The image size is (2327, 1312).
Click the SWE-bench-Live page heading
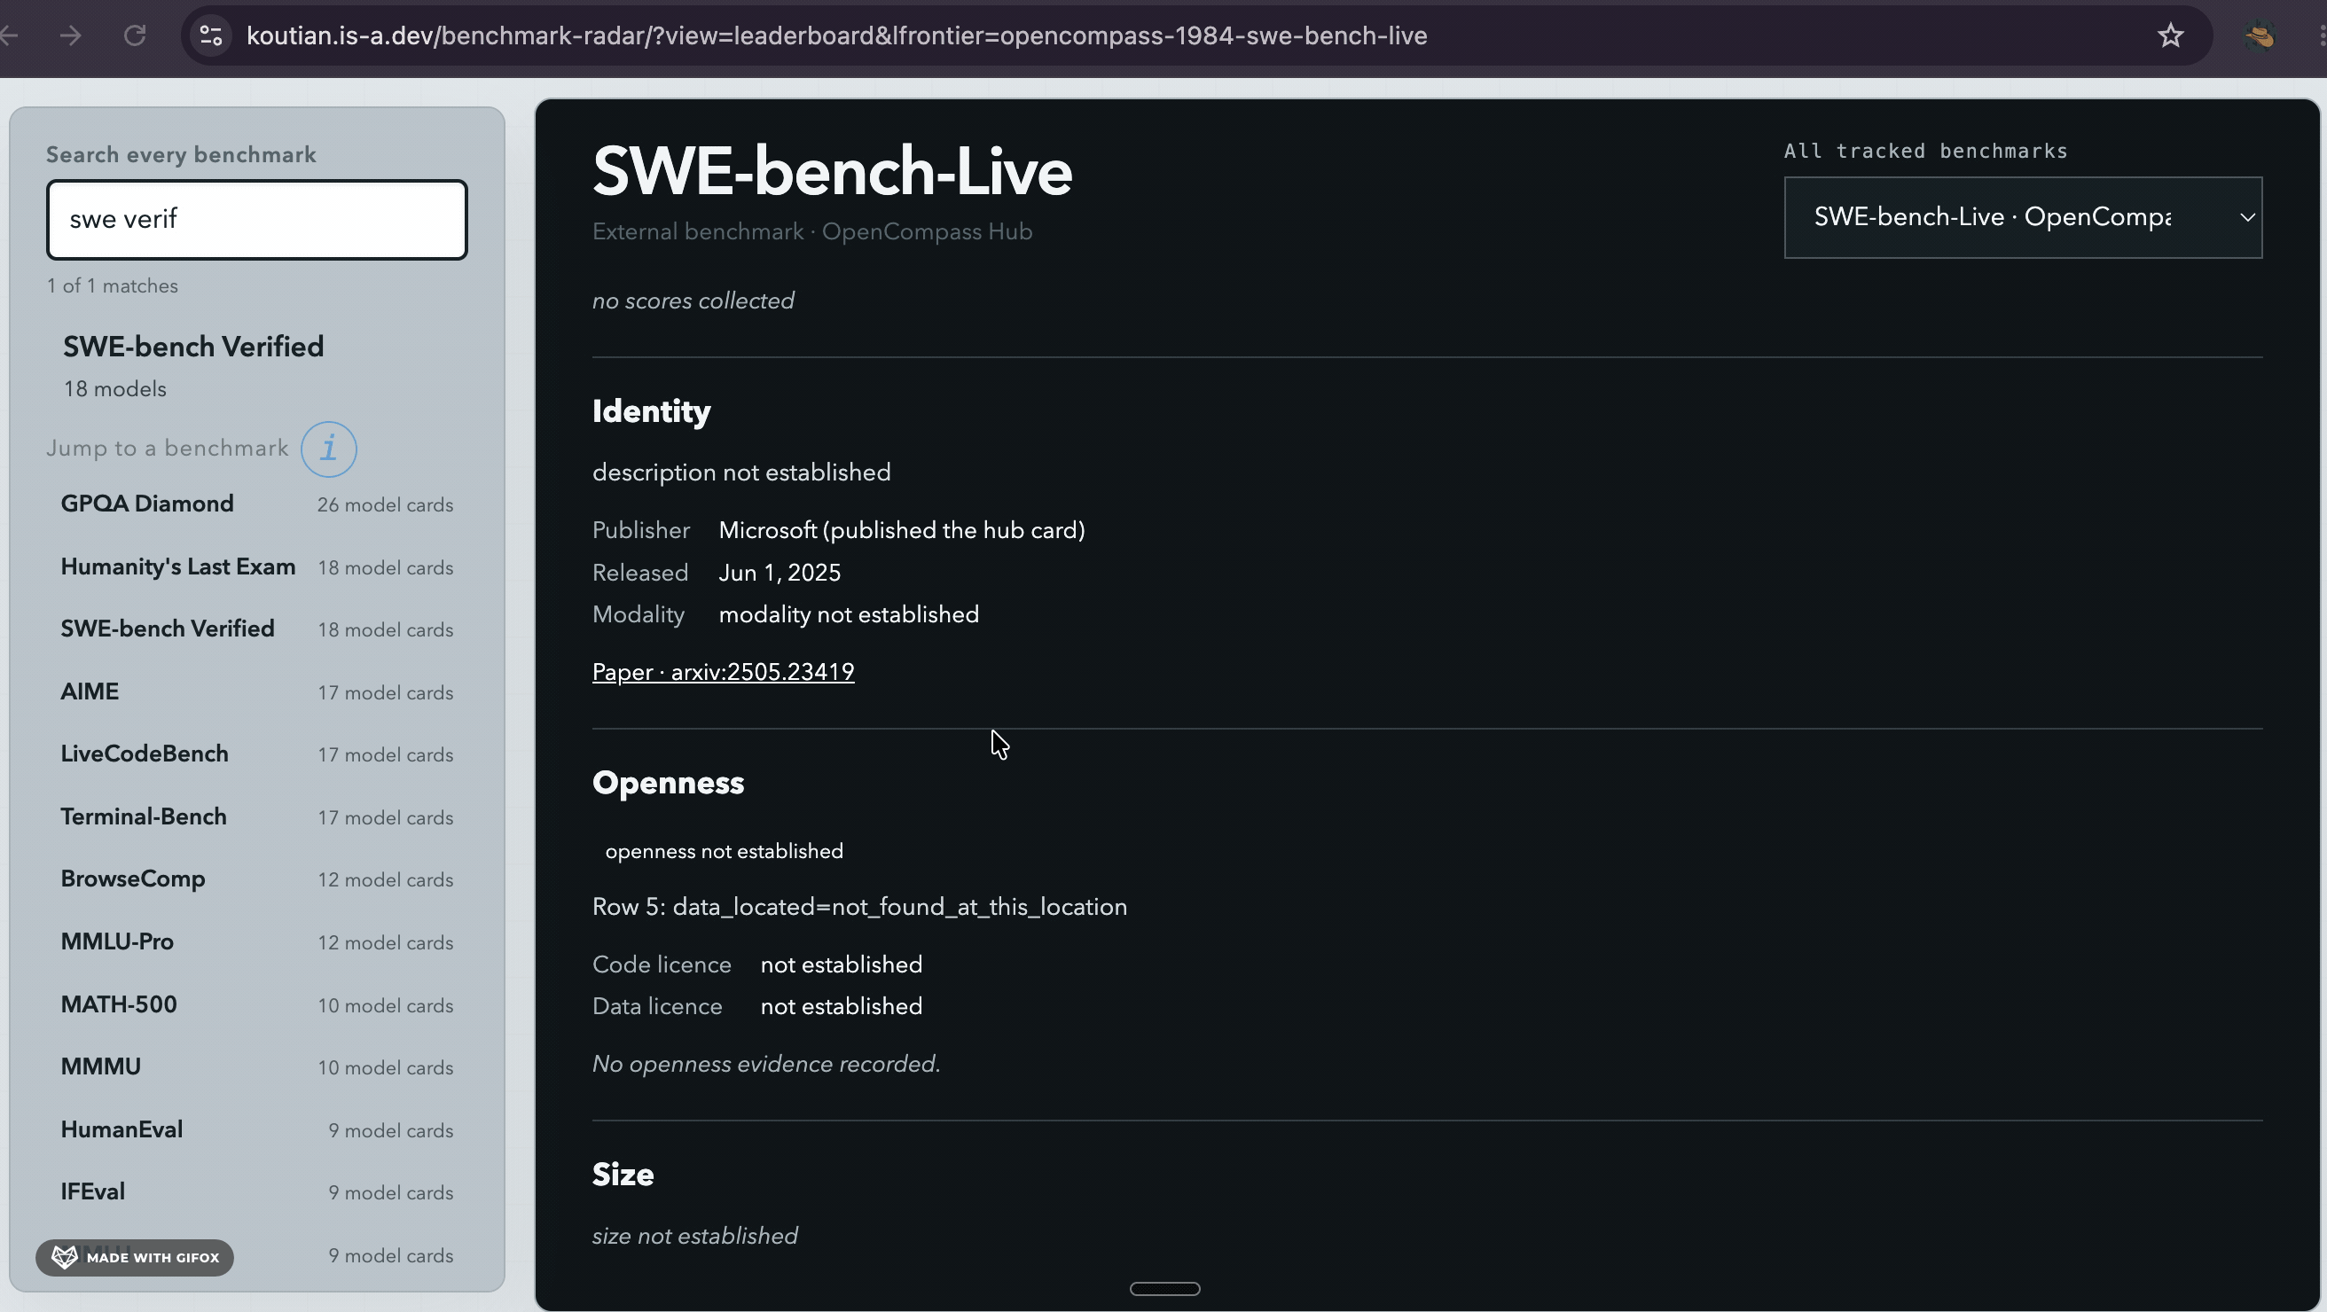pyautogui.click(x=832, y=172)
